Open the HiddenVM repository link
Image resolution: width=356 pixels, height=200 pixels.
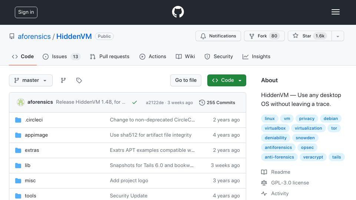click(74, 36)
